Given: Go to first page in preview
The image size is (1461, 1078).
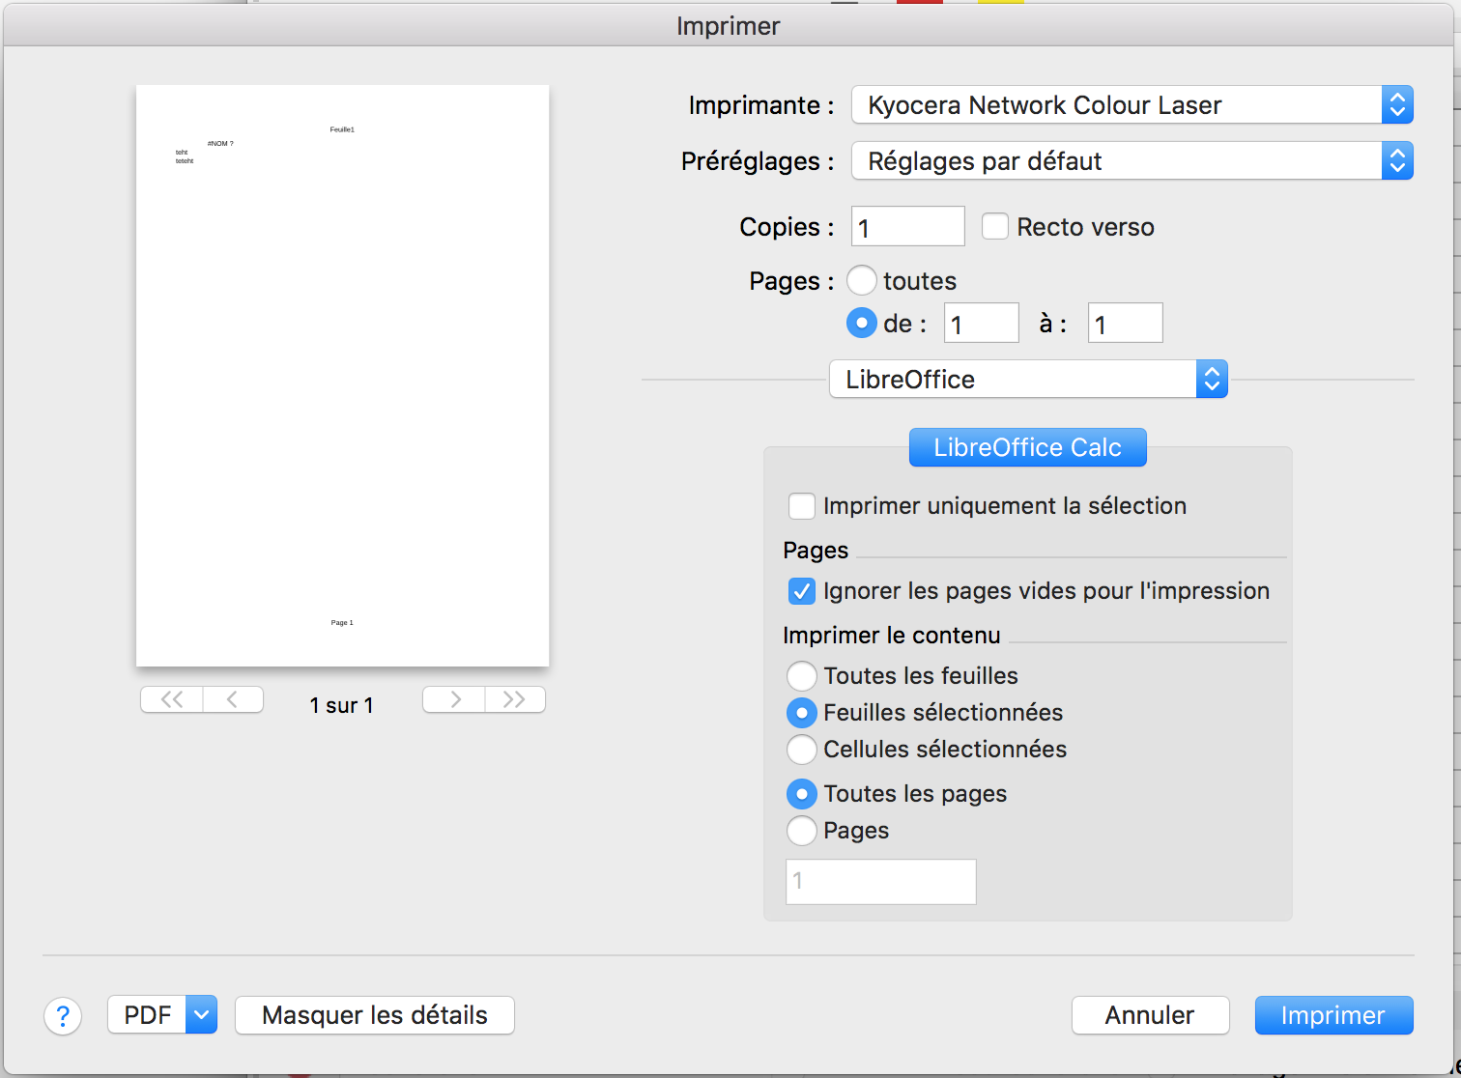Looking at the screenshot, I should point(172,699).
